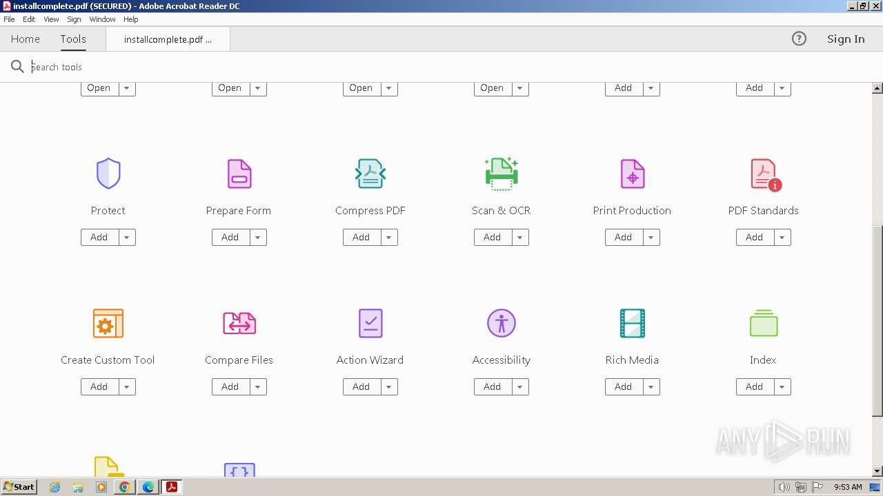
Task: Expand dropdown arrow next to Protect Add
Action: 127,237
